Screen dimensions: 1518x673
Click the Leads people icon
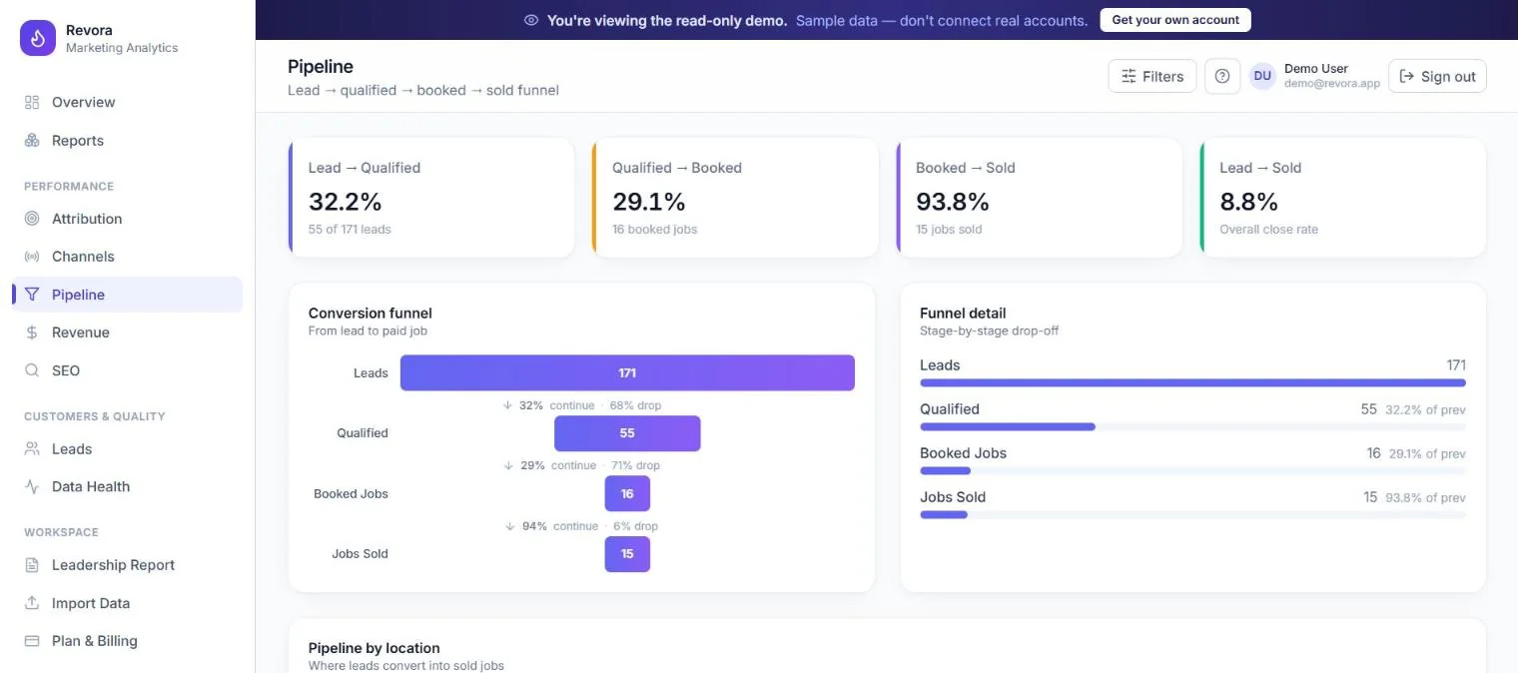coord(32,449)
